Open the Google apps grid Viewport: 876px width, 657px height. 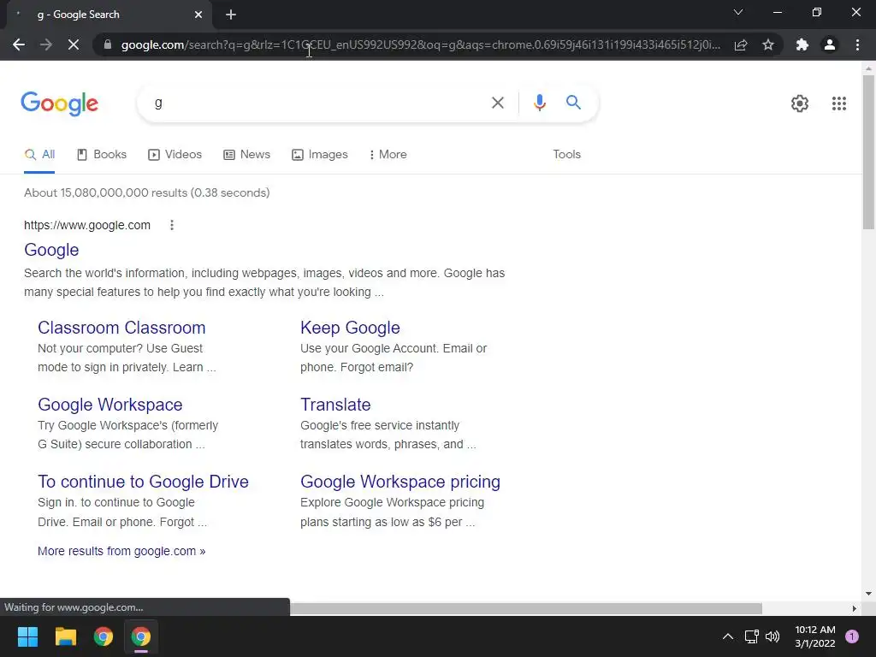click(838, 104)
